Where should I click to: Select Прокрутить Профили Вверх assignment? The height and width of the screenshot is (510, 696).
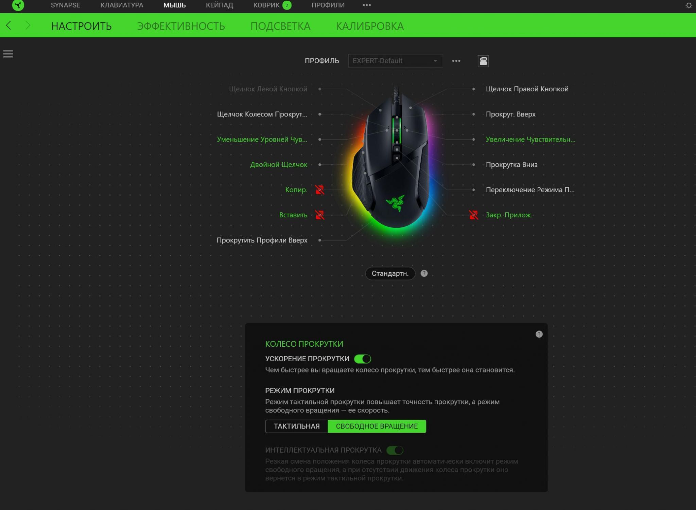tap(262, 240)
